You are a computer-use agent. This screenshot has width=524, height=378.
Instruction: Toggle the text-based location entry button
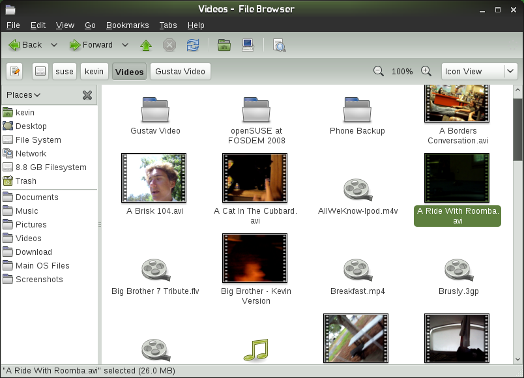(x=16, y=71)
